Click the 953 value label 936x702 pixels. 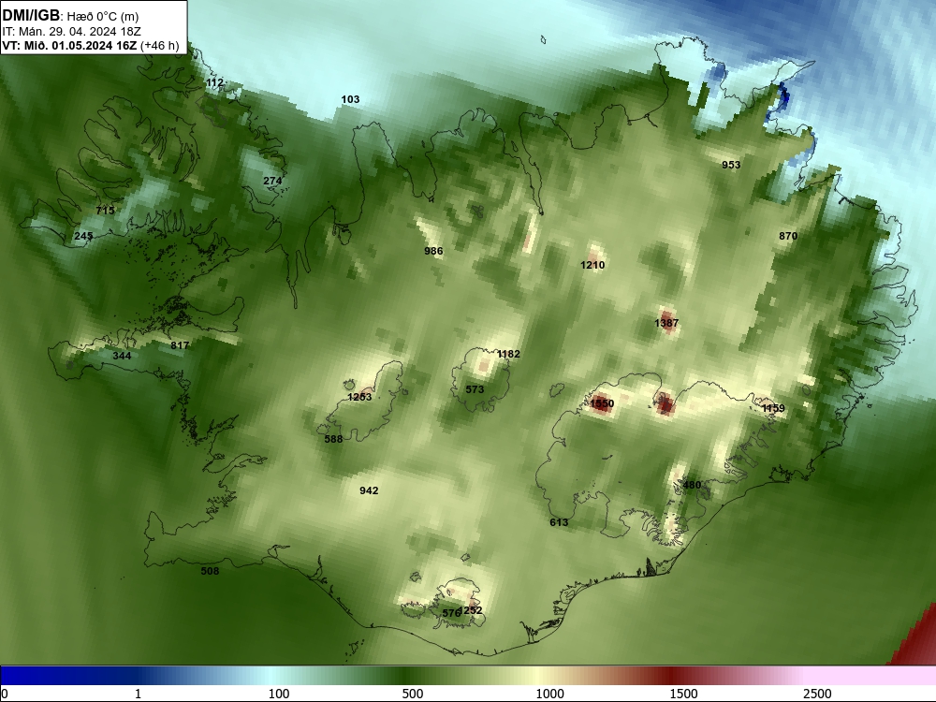coord(731,166)
